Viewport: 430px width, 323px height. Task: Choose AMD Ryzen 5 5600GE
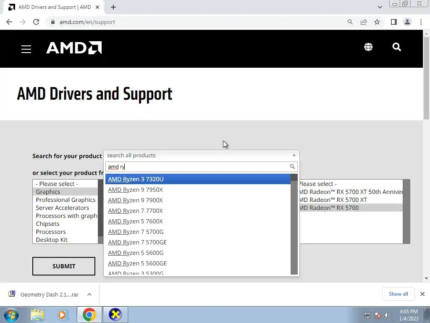[198, 263]
